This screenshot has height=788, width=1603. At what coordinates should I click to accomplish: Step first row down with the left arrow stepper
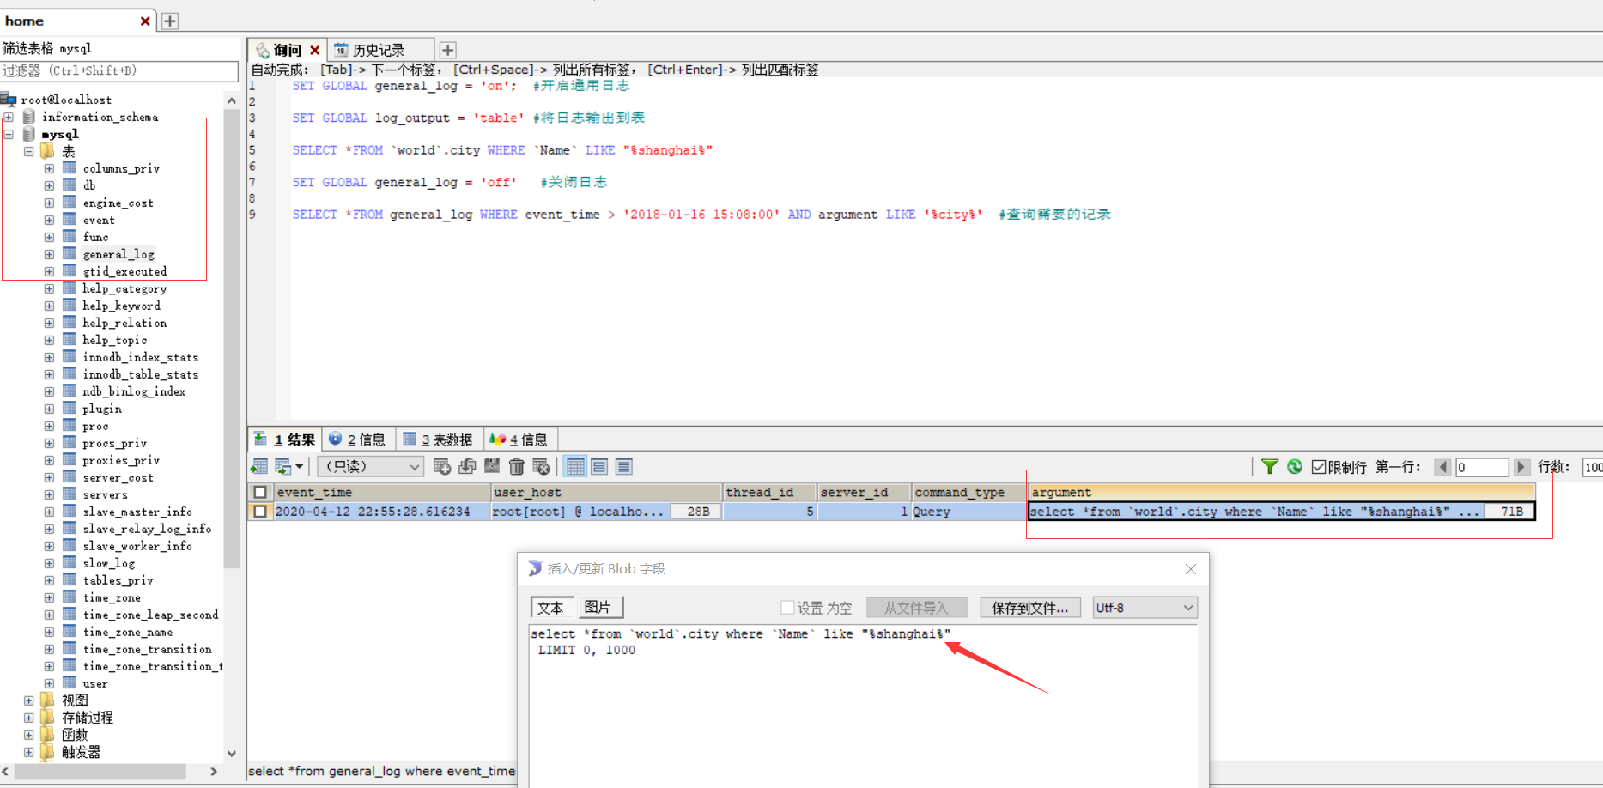(x=1443, y=466)
